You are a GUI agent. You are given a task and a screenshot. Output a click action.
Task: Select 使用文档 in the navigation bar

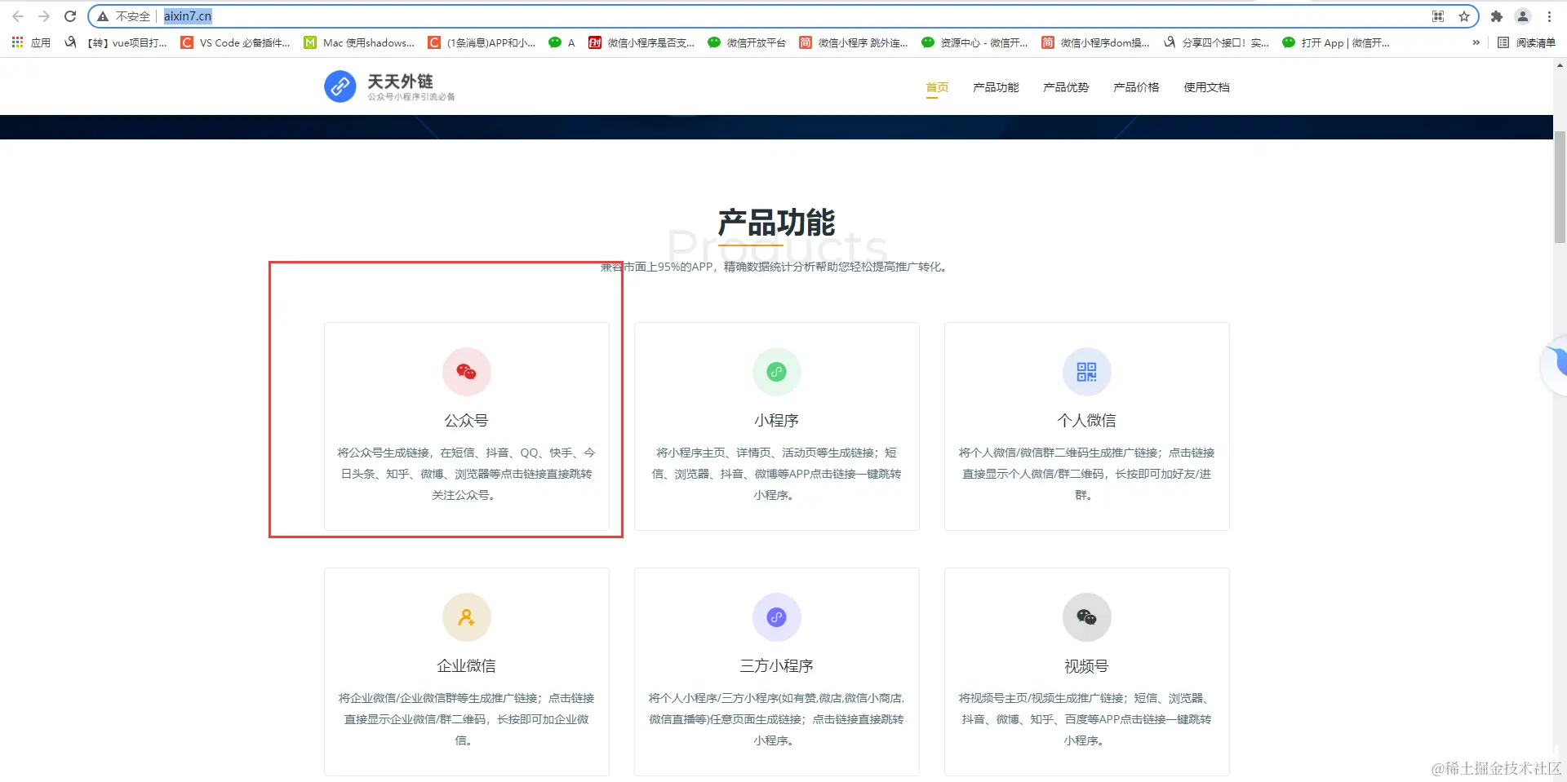[1206, 87]
